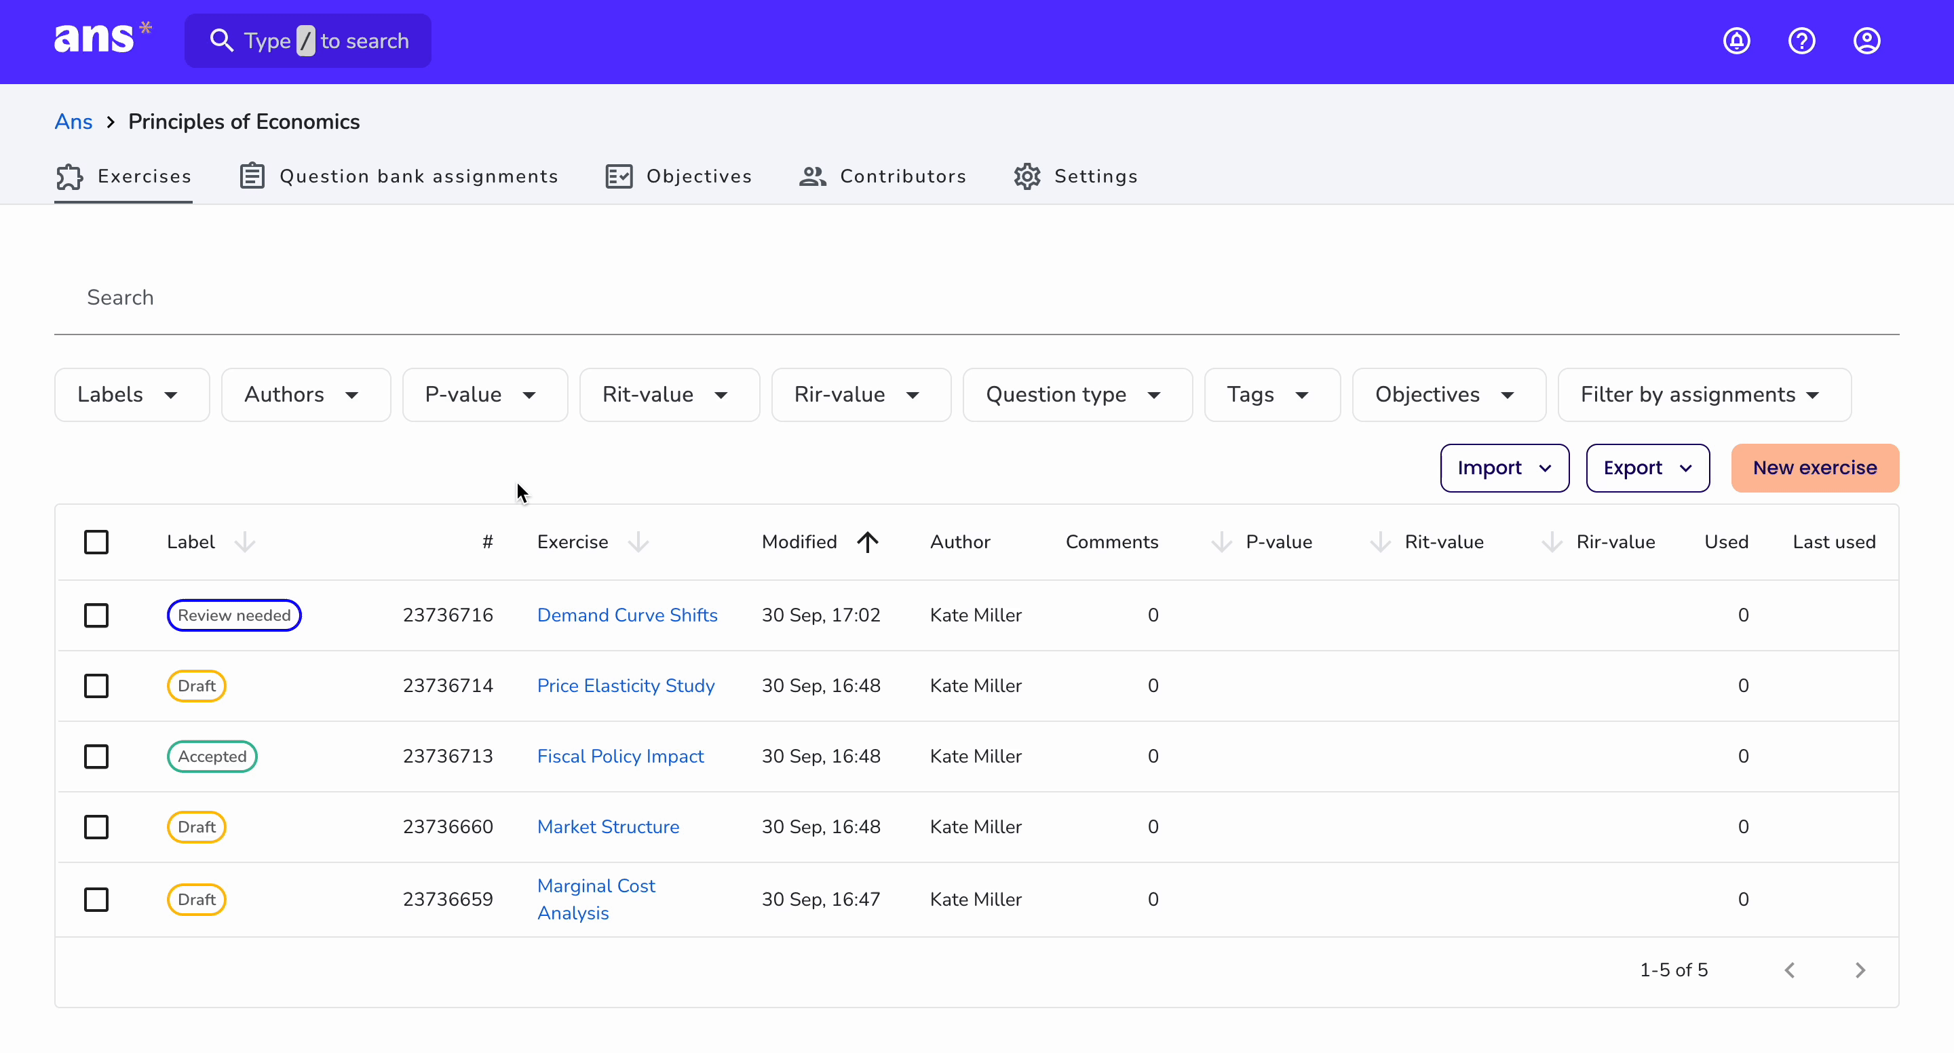Open the Export dropdown button

[1647, 468]
